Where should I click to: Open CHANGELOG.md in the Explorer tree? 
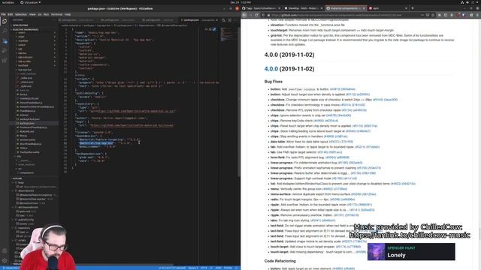pyautogui.click(x=29, y=98)
